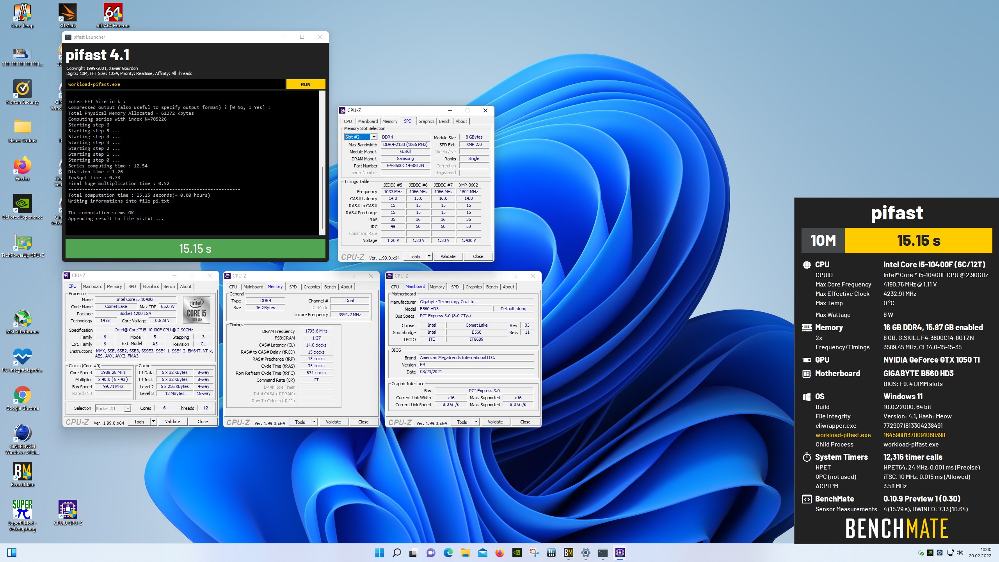
Task: Open Snipping Tool on taskbar
Action: click(534, 553)
